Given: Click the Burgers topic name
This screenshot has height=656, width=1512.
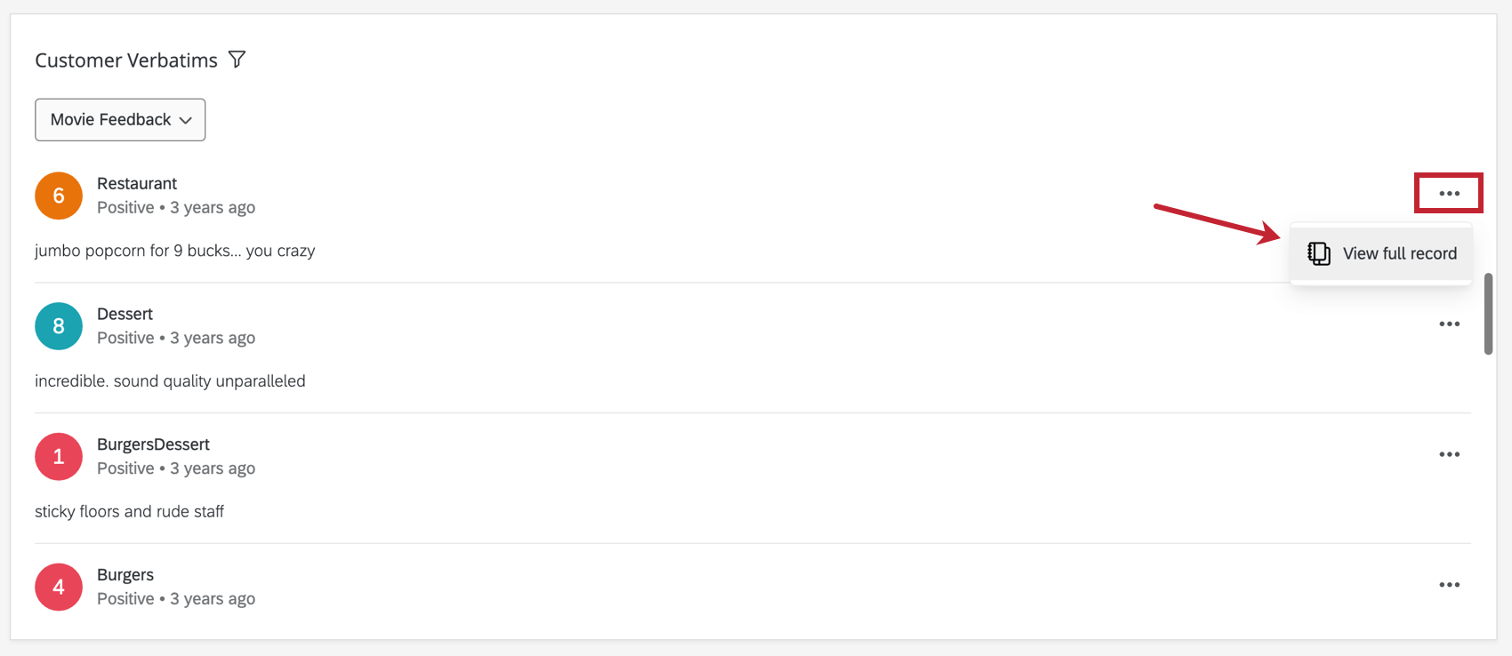Looking at the screenshot, I should point(125,574).
